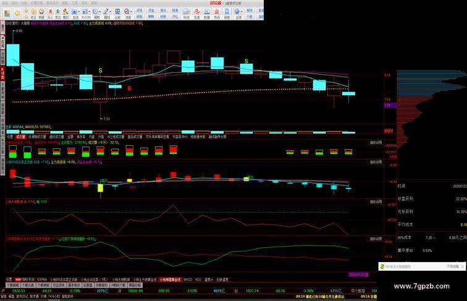Select the 成交量 volume indicator tab

tap(20, 137)
